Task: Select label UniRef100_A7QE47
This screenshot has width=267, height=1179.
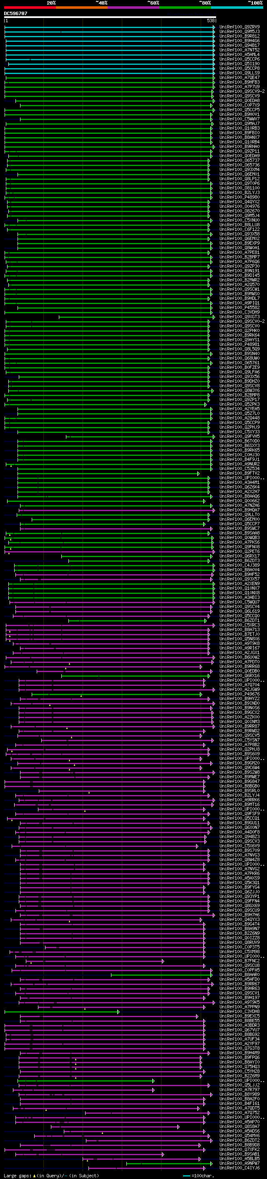Action: (239, 78)
